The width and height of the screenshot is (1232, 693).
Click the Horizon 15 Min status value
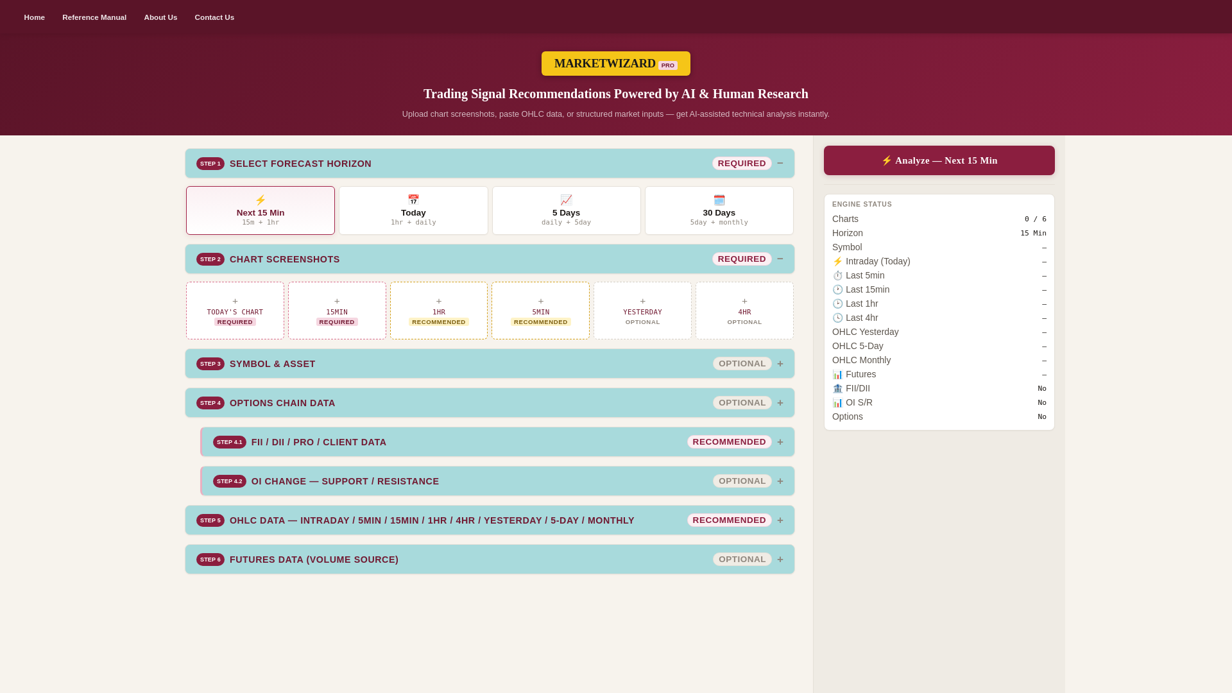click(x=1033, y=234)
